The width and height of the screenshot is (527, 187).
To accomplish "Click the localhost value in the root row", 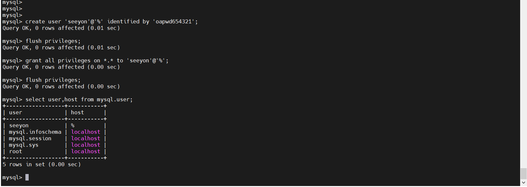I will (86, 152).
